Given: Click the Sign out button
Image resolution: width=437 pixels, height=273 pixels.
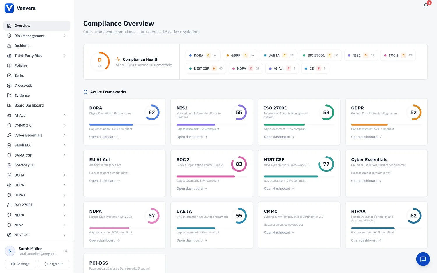Looking at the screenshot, I should 54,264.
